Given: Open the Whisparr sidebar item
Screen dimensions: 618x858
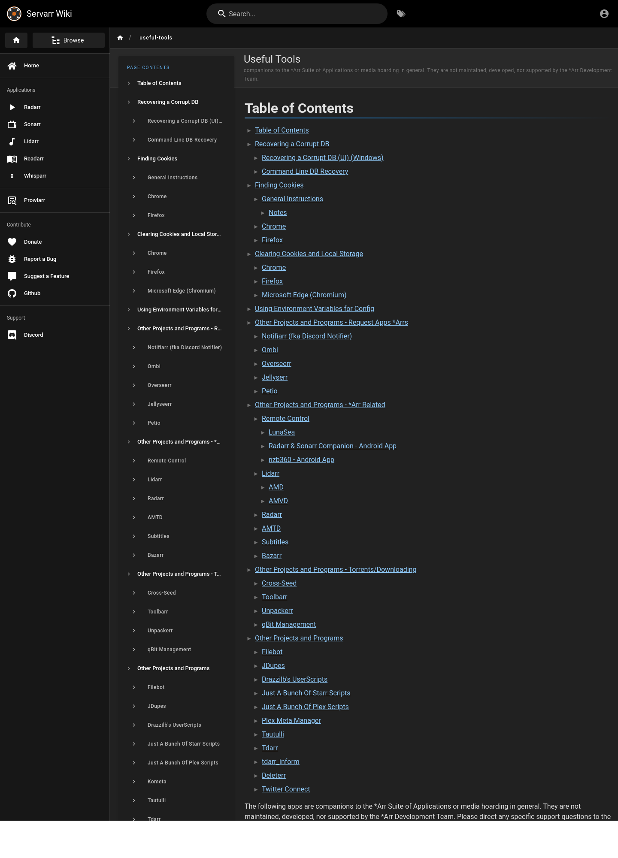Looking at the screenshot, I should click(x=55, y=176).
